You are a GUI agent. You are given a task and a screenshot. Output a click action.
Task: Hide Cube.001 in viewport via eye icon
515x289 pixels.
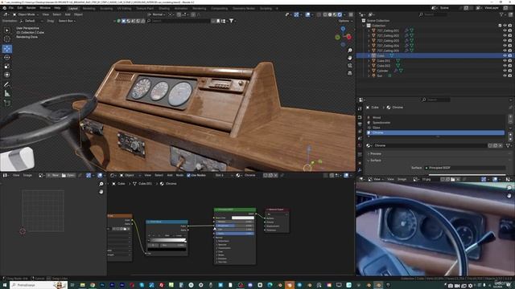click(x=505, y=61)
